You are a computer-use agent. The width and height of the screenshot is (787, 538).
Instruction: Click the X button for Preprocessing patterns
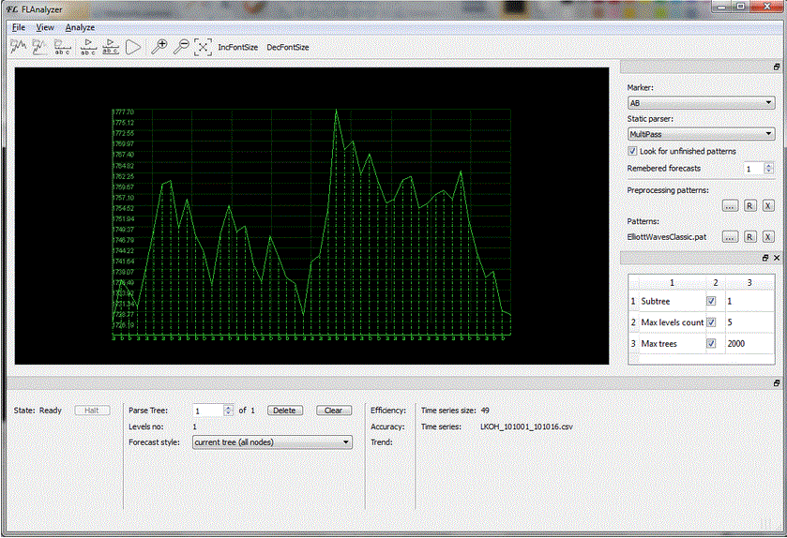point(768,205)
